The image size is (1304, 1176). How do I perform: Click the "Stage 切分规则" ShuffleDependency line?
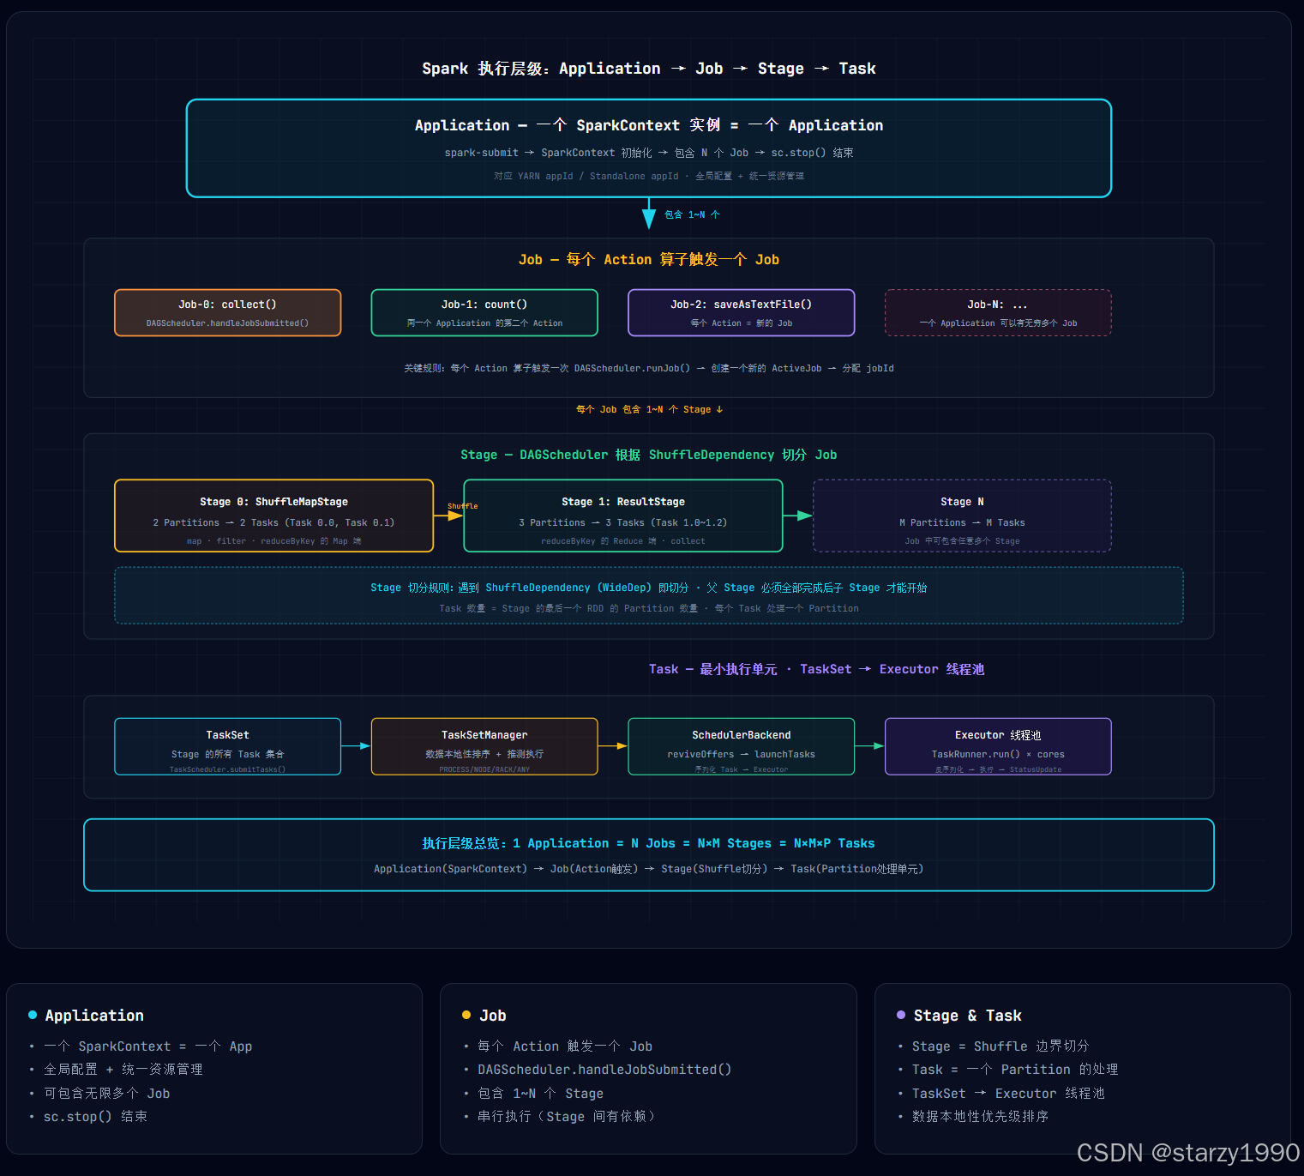[x=649, y=588]
